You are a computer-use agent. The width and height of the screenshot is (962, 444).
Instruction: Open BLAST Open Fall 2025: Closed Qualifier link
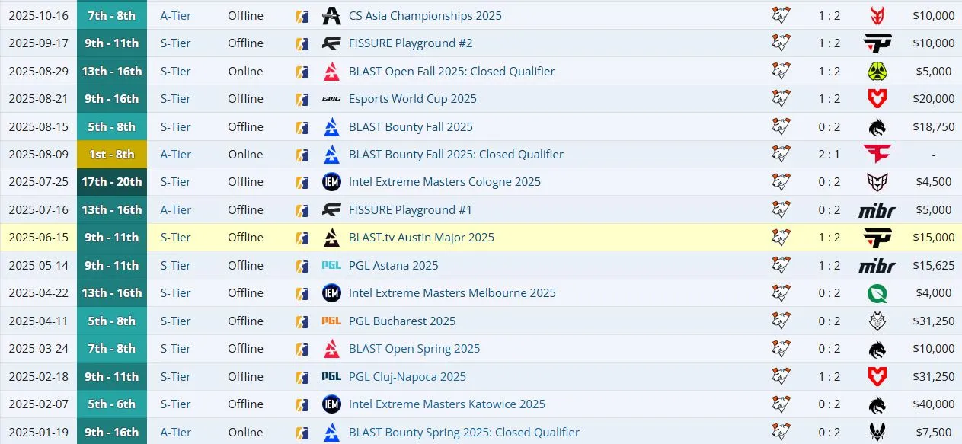coord(452,72)
